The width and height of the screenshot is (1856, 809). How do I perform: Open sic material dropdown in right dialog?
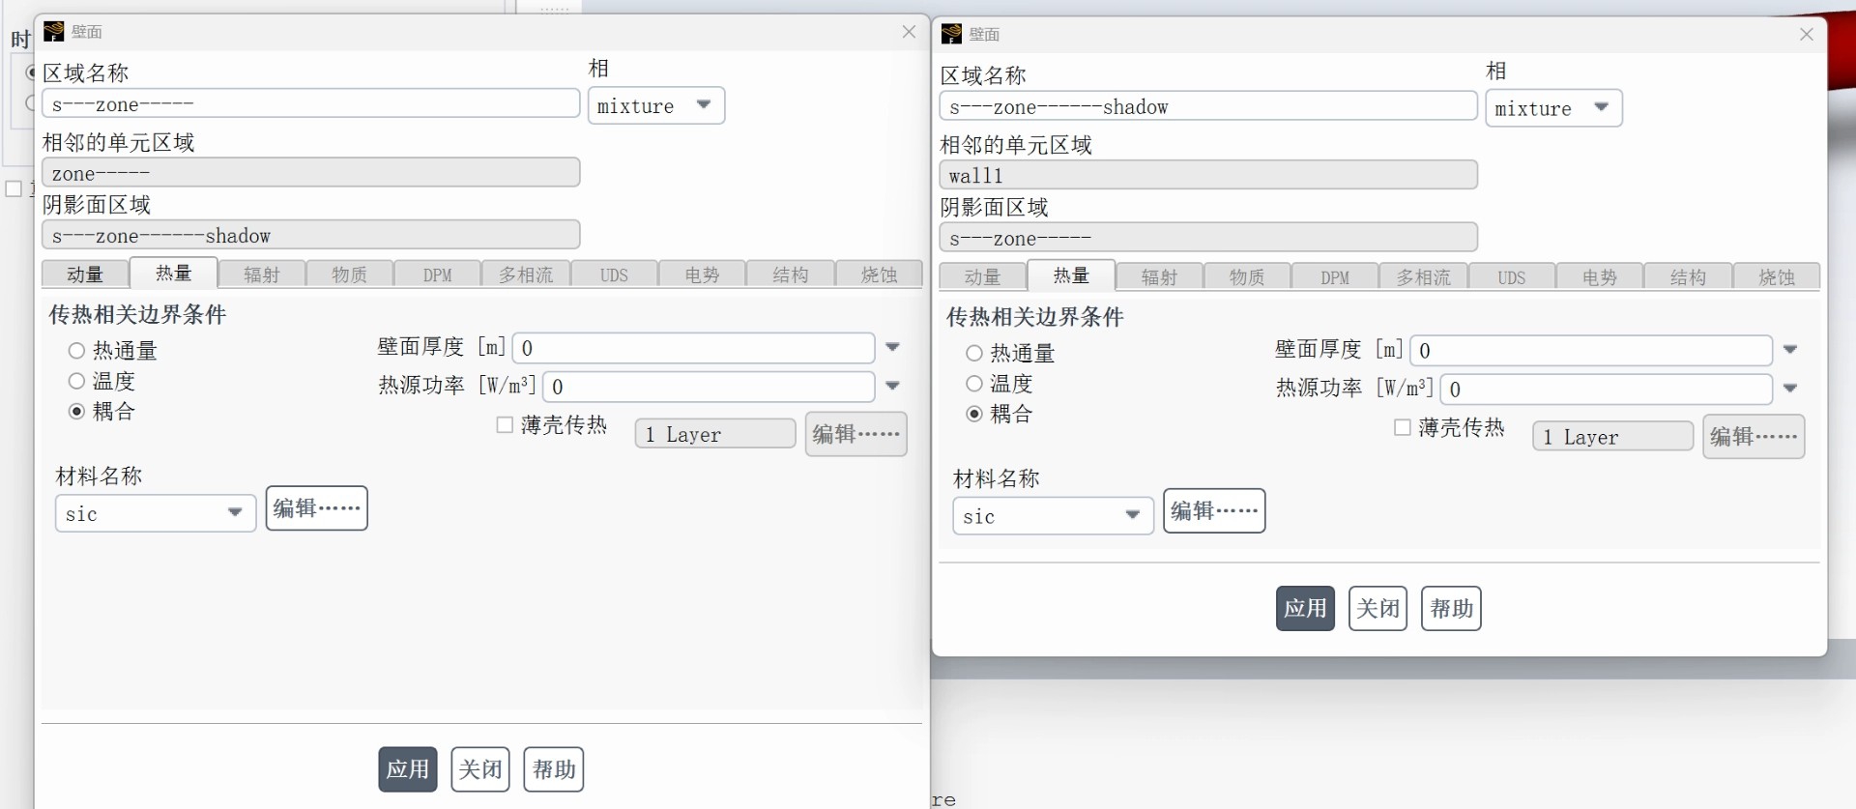point(1053,516)
